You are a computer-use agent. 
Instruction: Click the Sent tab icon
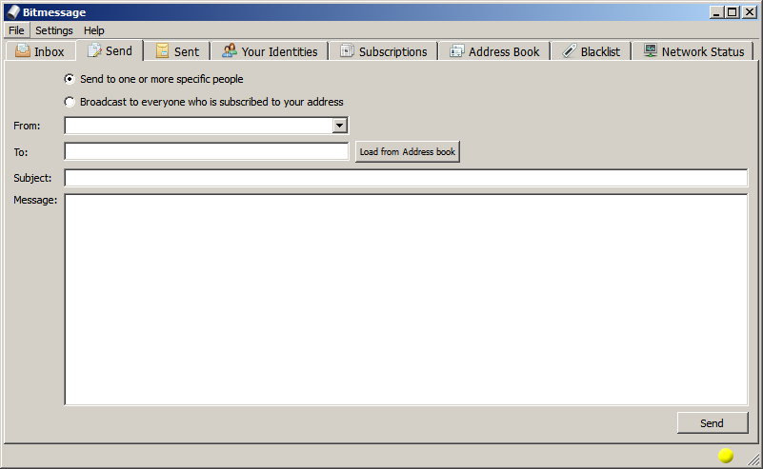pos(163,50)
